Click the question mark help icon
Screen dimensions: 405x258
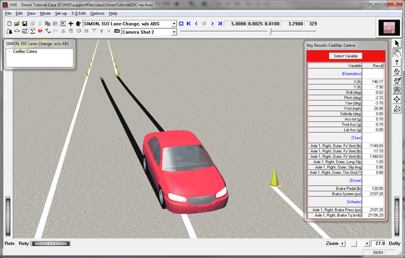397,62
